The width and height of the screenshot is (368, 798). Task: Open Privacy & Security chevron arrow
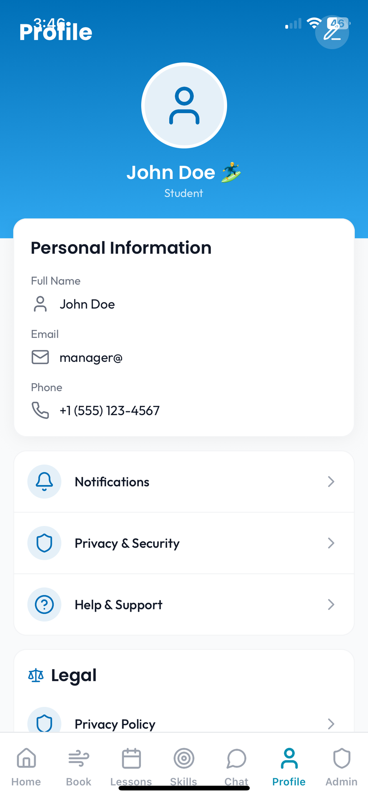pos(331,543)
